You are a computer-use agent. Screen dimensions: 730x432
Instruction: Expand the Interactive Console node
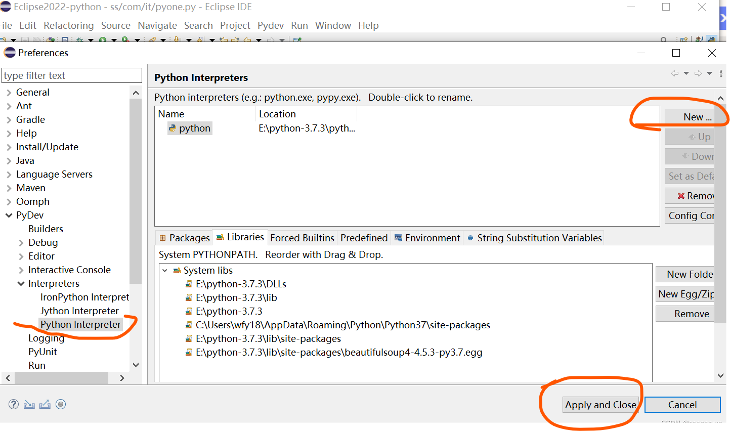[21, 270]
